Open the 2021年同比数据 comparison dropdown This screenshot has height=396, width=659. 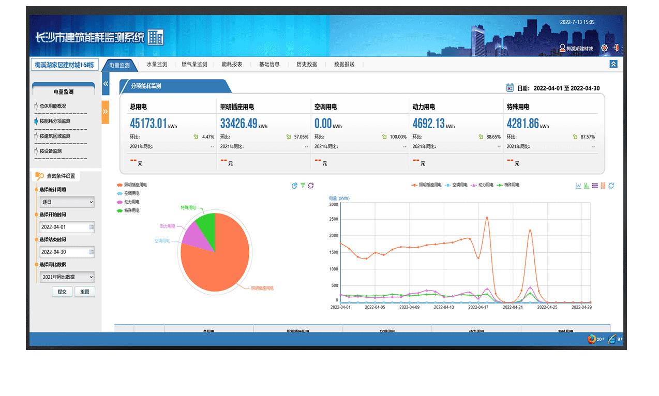(x=67, y=277)
